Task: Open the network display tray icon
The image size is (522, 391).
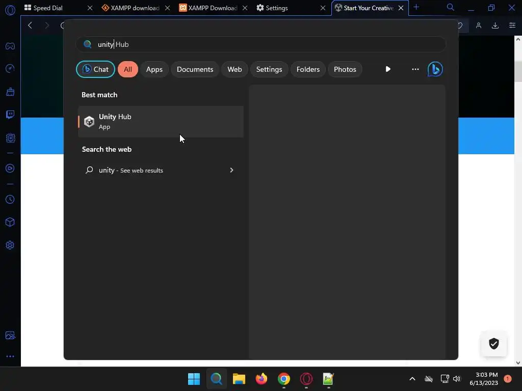Action: click(x=445, y=379)
